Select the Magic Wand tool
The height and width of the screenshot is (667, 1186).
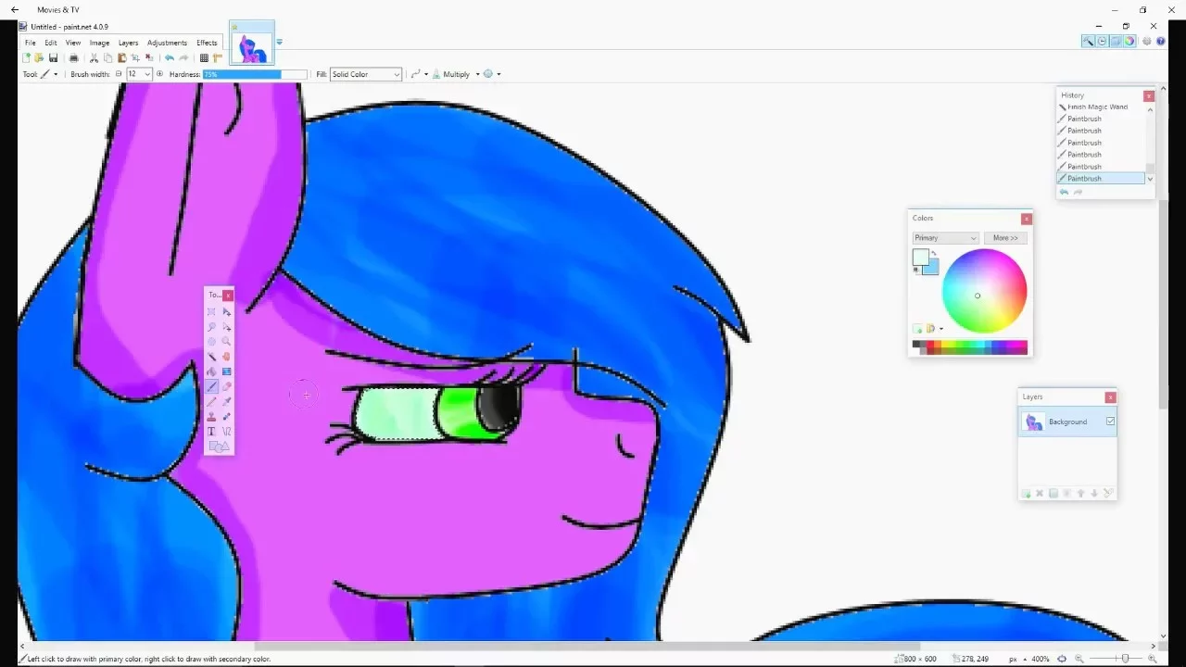(x=211, y=357)
